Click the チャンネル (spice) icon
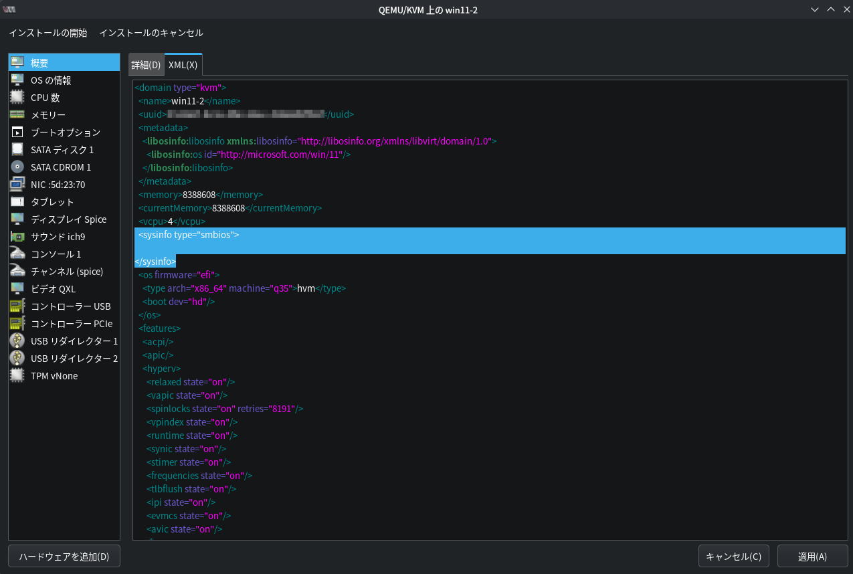Image resolution: width=853 pixels, height=574 pixels. point(17,272)
